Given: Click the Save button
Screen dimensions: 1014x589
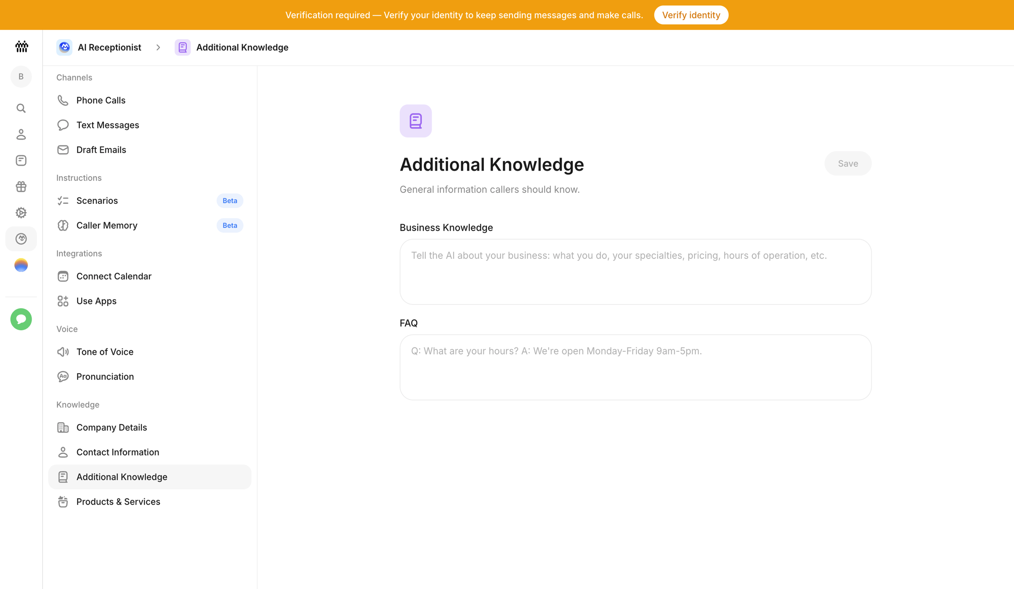Looking at the screenshot, I should [848, 163].
